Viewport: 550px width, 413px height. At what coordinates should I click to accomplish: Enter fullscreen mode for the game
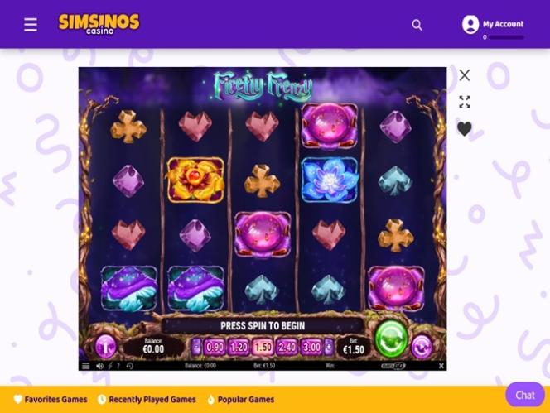coord(465,102)
